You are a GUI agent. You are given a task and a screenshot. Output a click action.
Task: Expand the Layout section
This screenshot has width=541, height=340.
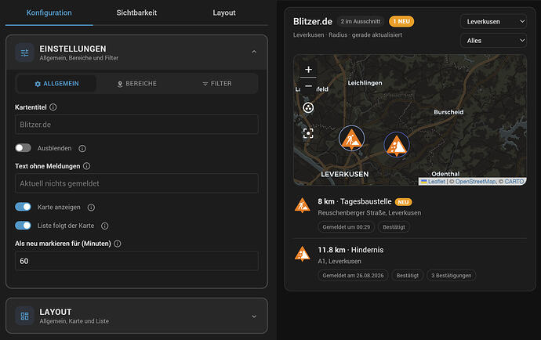pos(136,316)
